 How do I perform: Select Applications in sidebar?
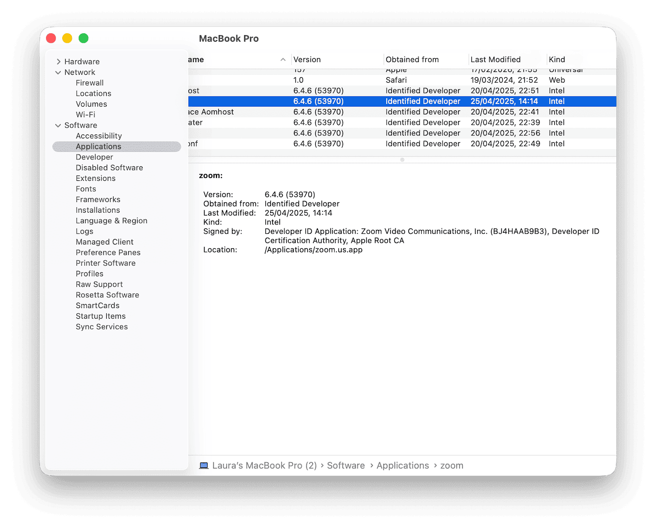coord(117,147)
